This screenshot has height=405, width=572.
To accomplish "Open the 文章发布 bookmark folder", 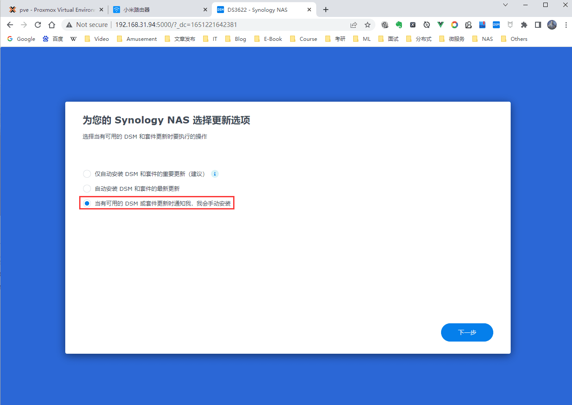I will (180, 39).
